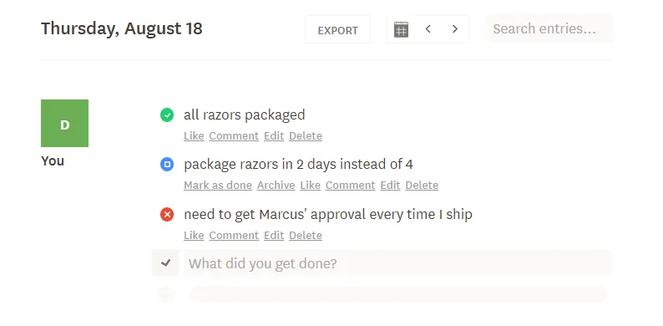Comment on the Marcus' approval entry

(x=234, y=236)
